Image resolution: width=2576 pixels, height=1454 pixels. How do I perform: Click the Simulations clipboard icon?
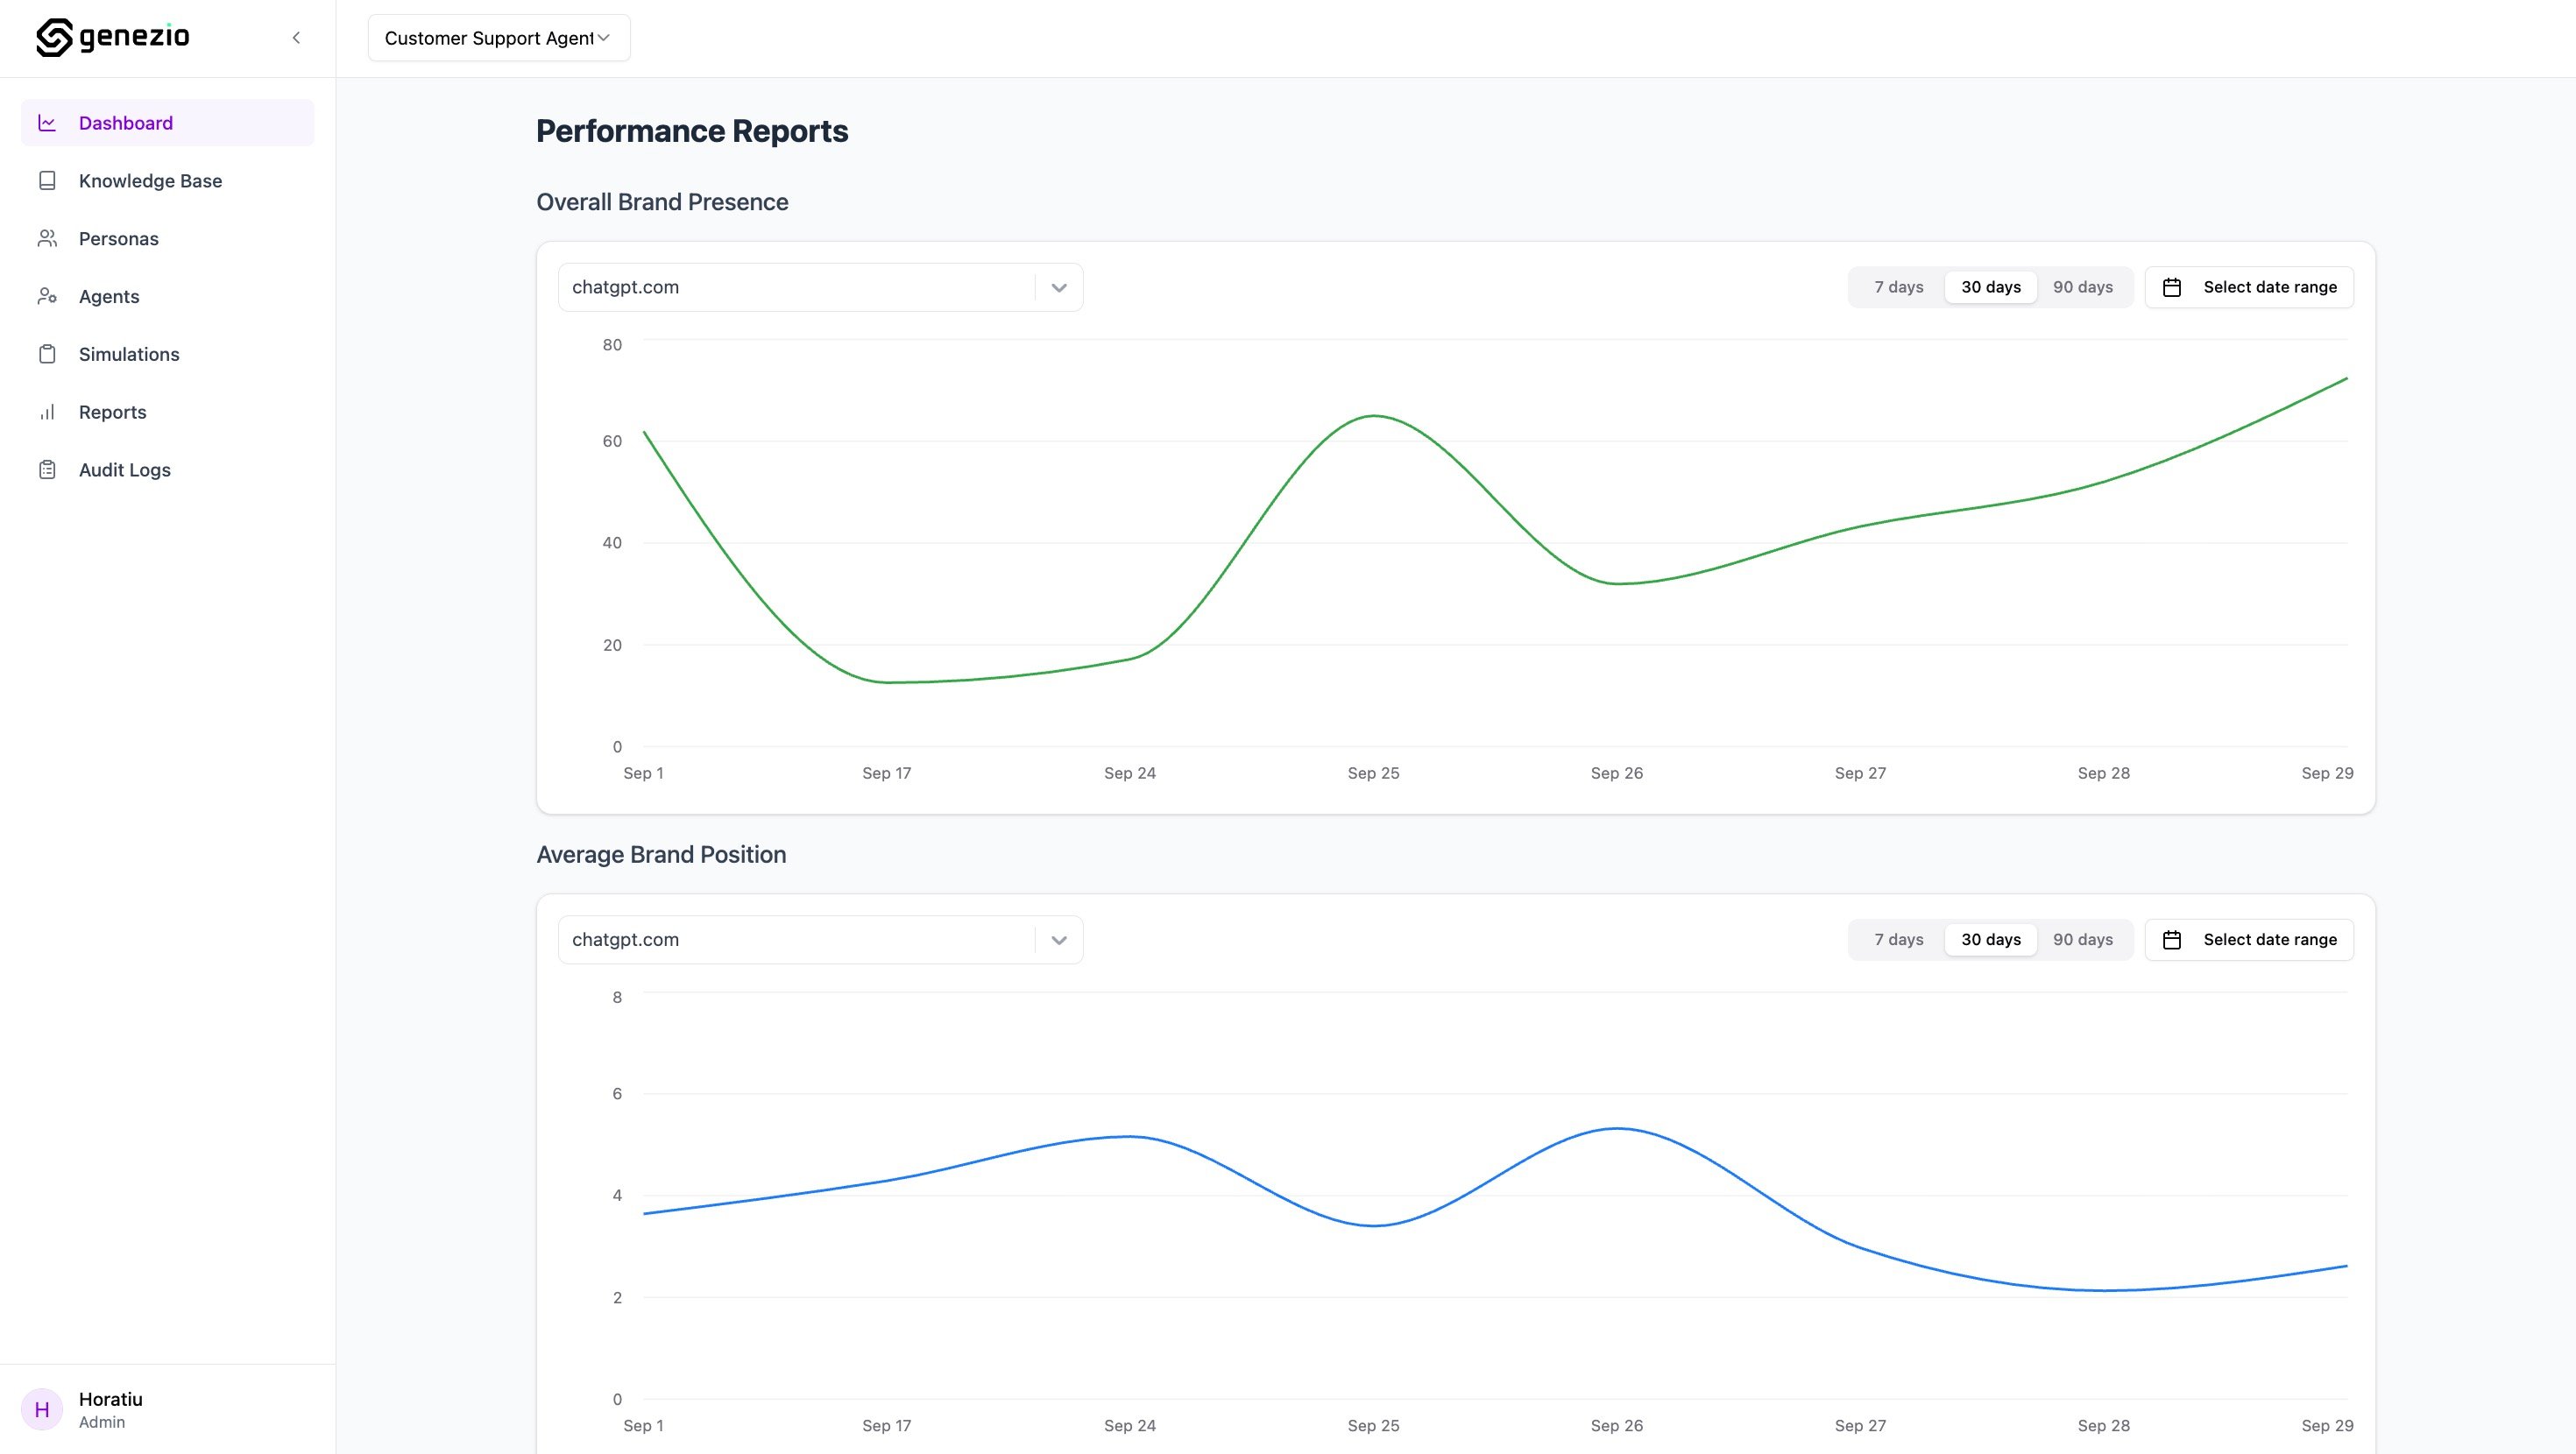pyautogui.click(x=47, y=354)
